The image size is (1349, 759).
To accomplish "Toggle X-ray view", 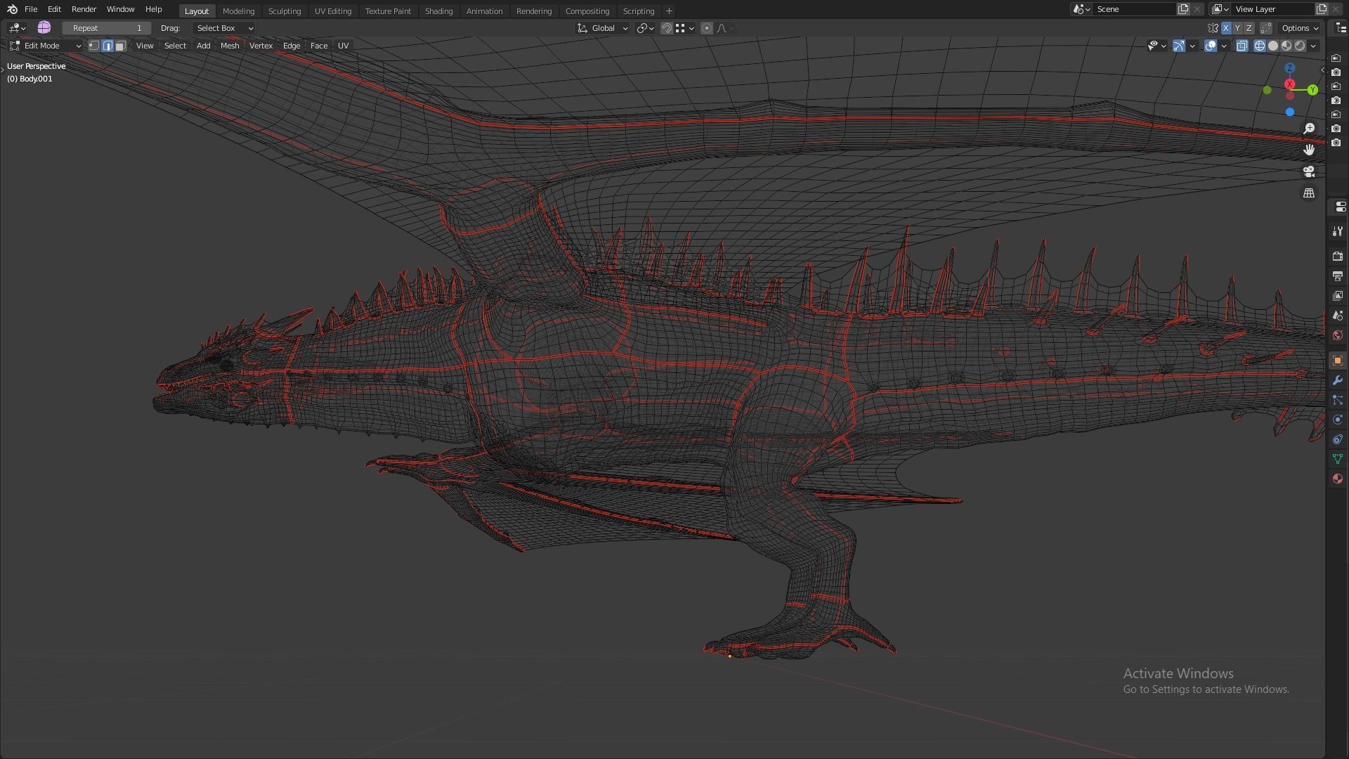I will pos(1242,46).
